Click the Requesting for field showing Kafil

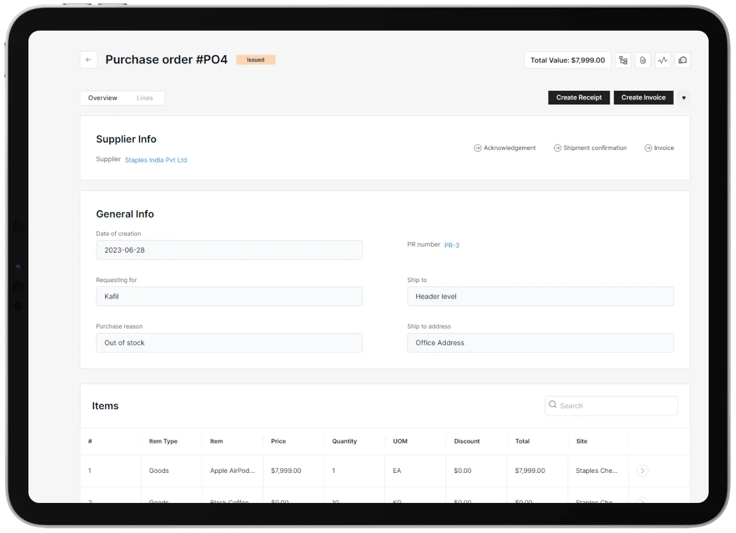pyautogui.click(x=229, y=296)
